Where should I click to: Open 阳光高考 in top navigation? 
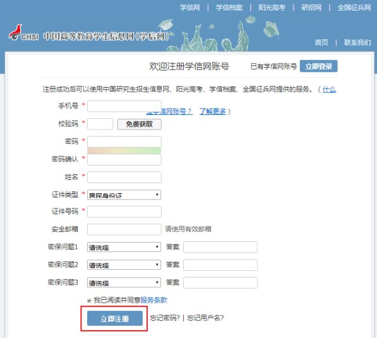point(272,8)
